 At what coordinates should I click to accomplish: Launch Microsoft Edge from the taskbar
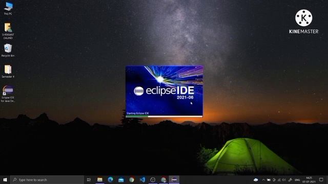[111, 179]
